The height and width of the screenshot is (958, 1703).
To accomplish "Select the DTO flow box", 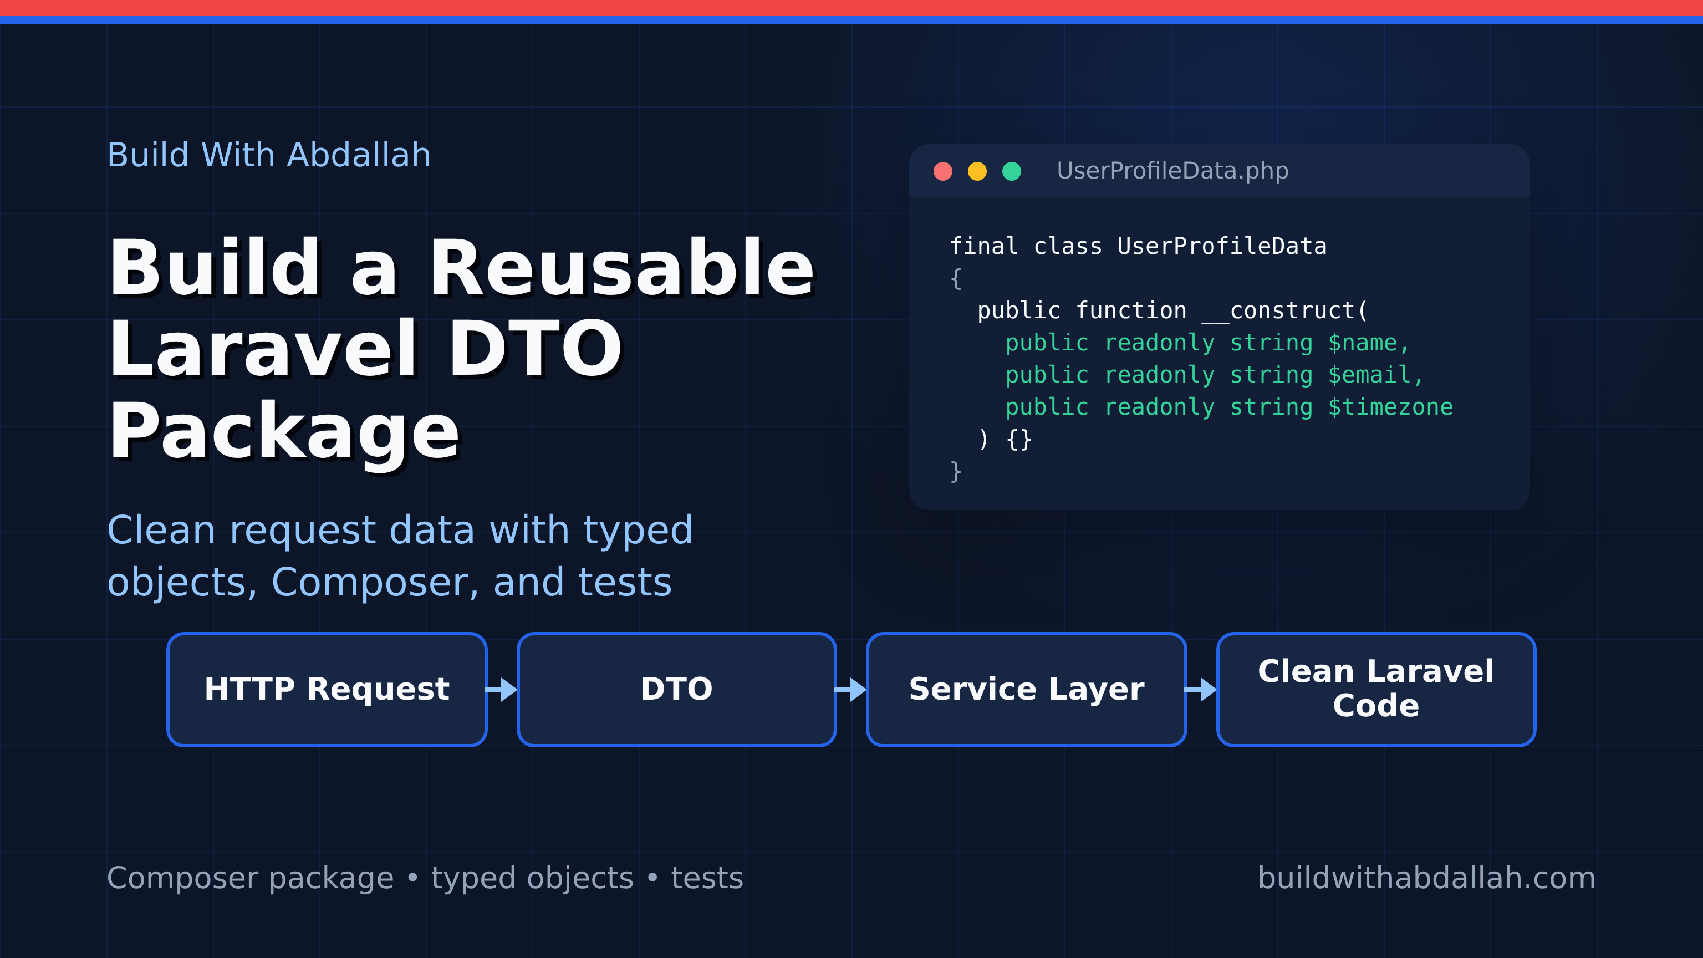I will [676, 690].
